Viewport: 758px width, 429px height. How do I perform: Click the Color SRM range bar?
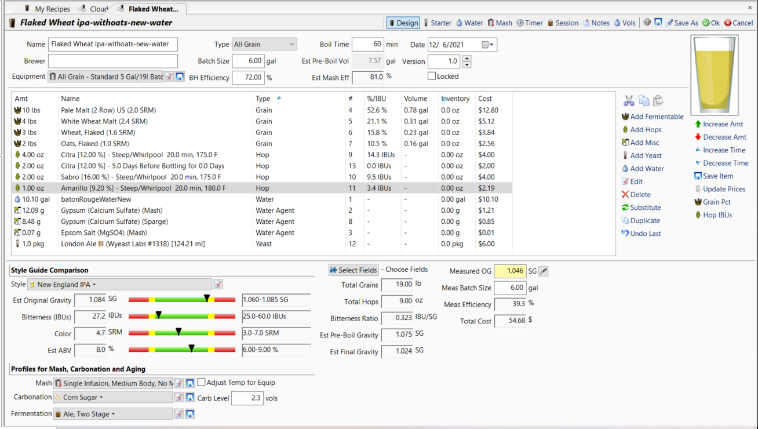point(182,333)
